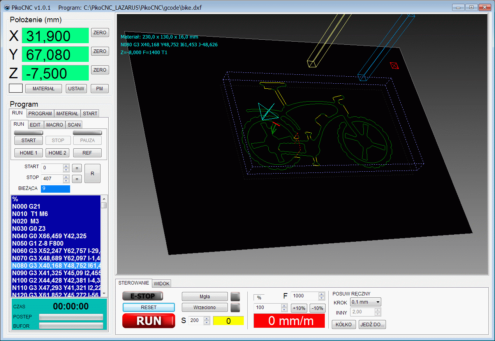This screenshot has height=341, width=495.
Task: Click the PM button
Action: coord(100,89)
